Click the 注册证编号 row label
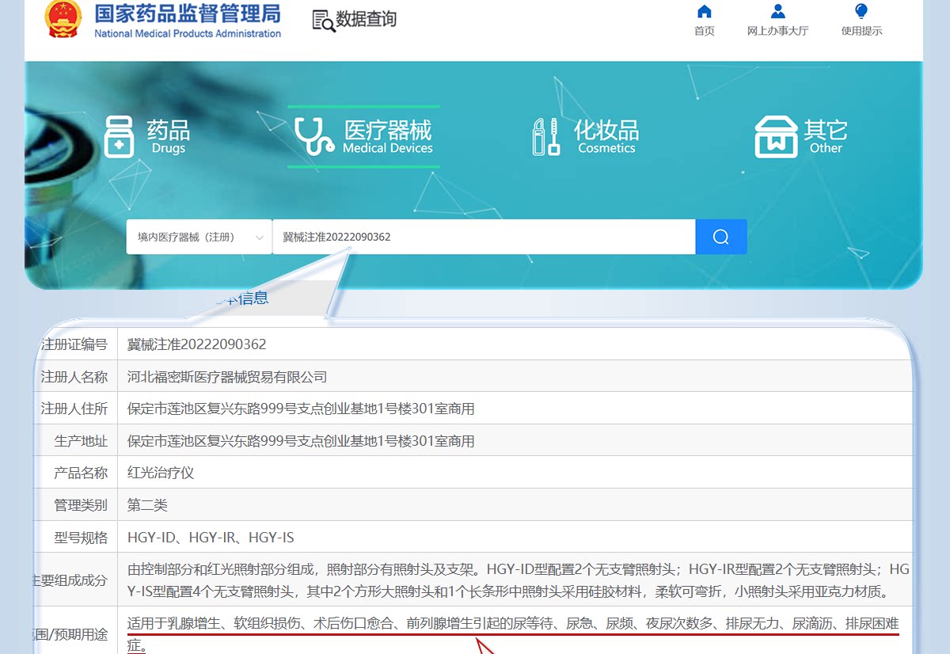Screen dimensions: 950x654 [x=74, y=344]
